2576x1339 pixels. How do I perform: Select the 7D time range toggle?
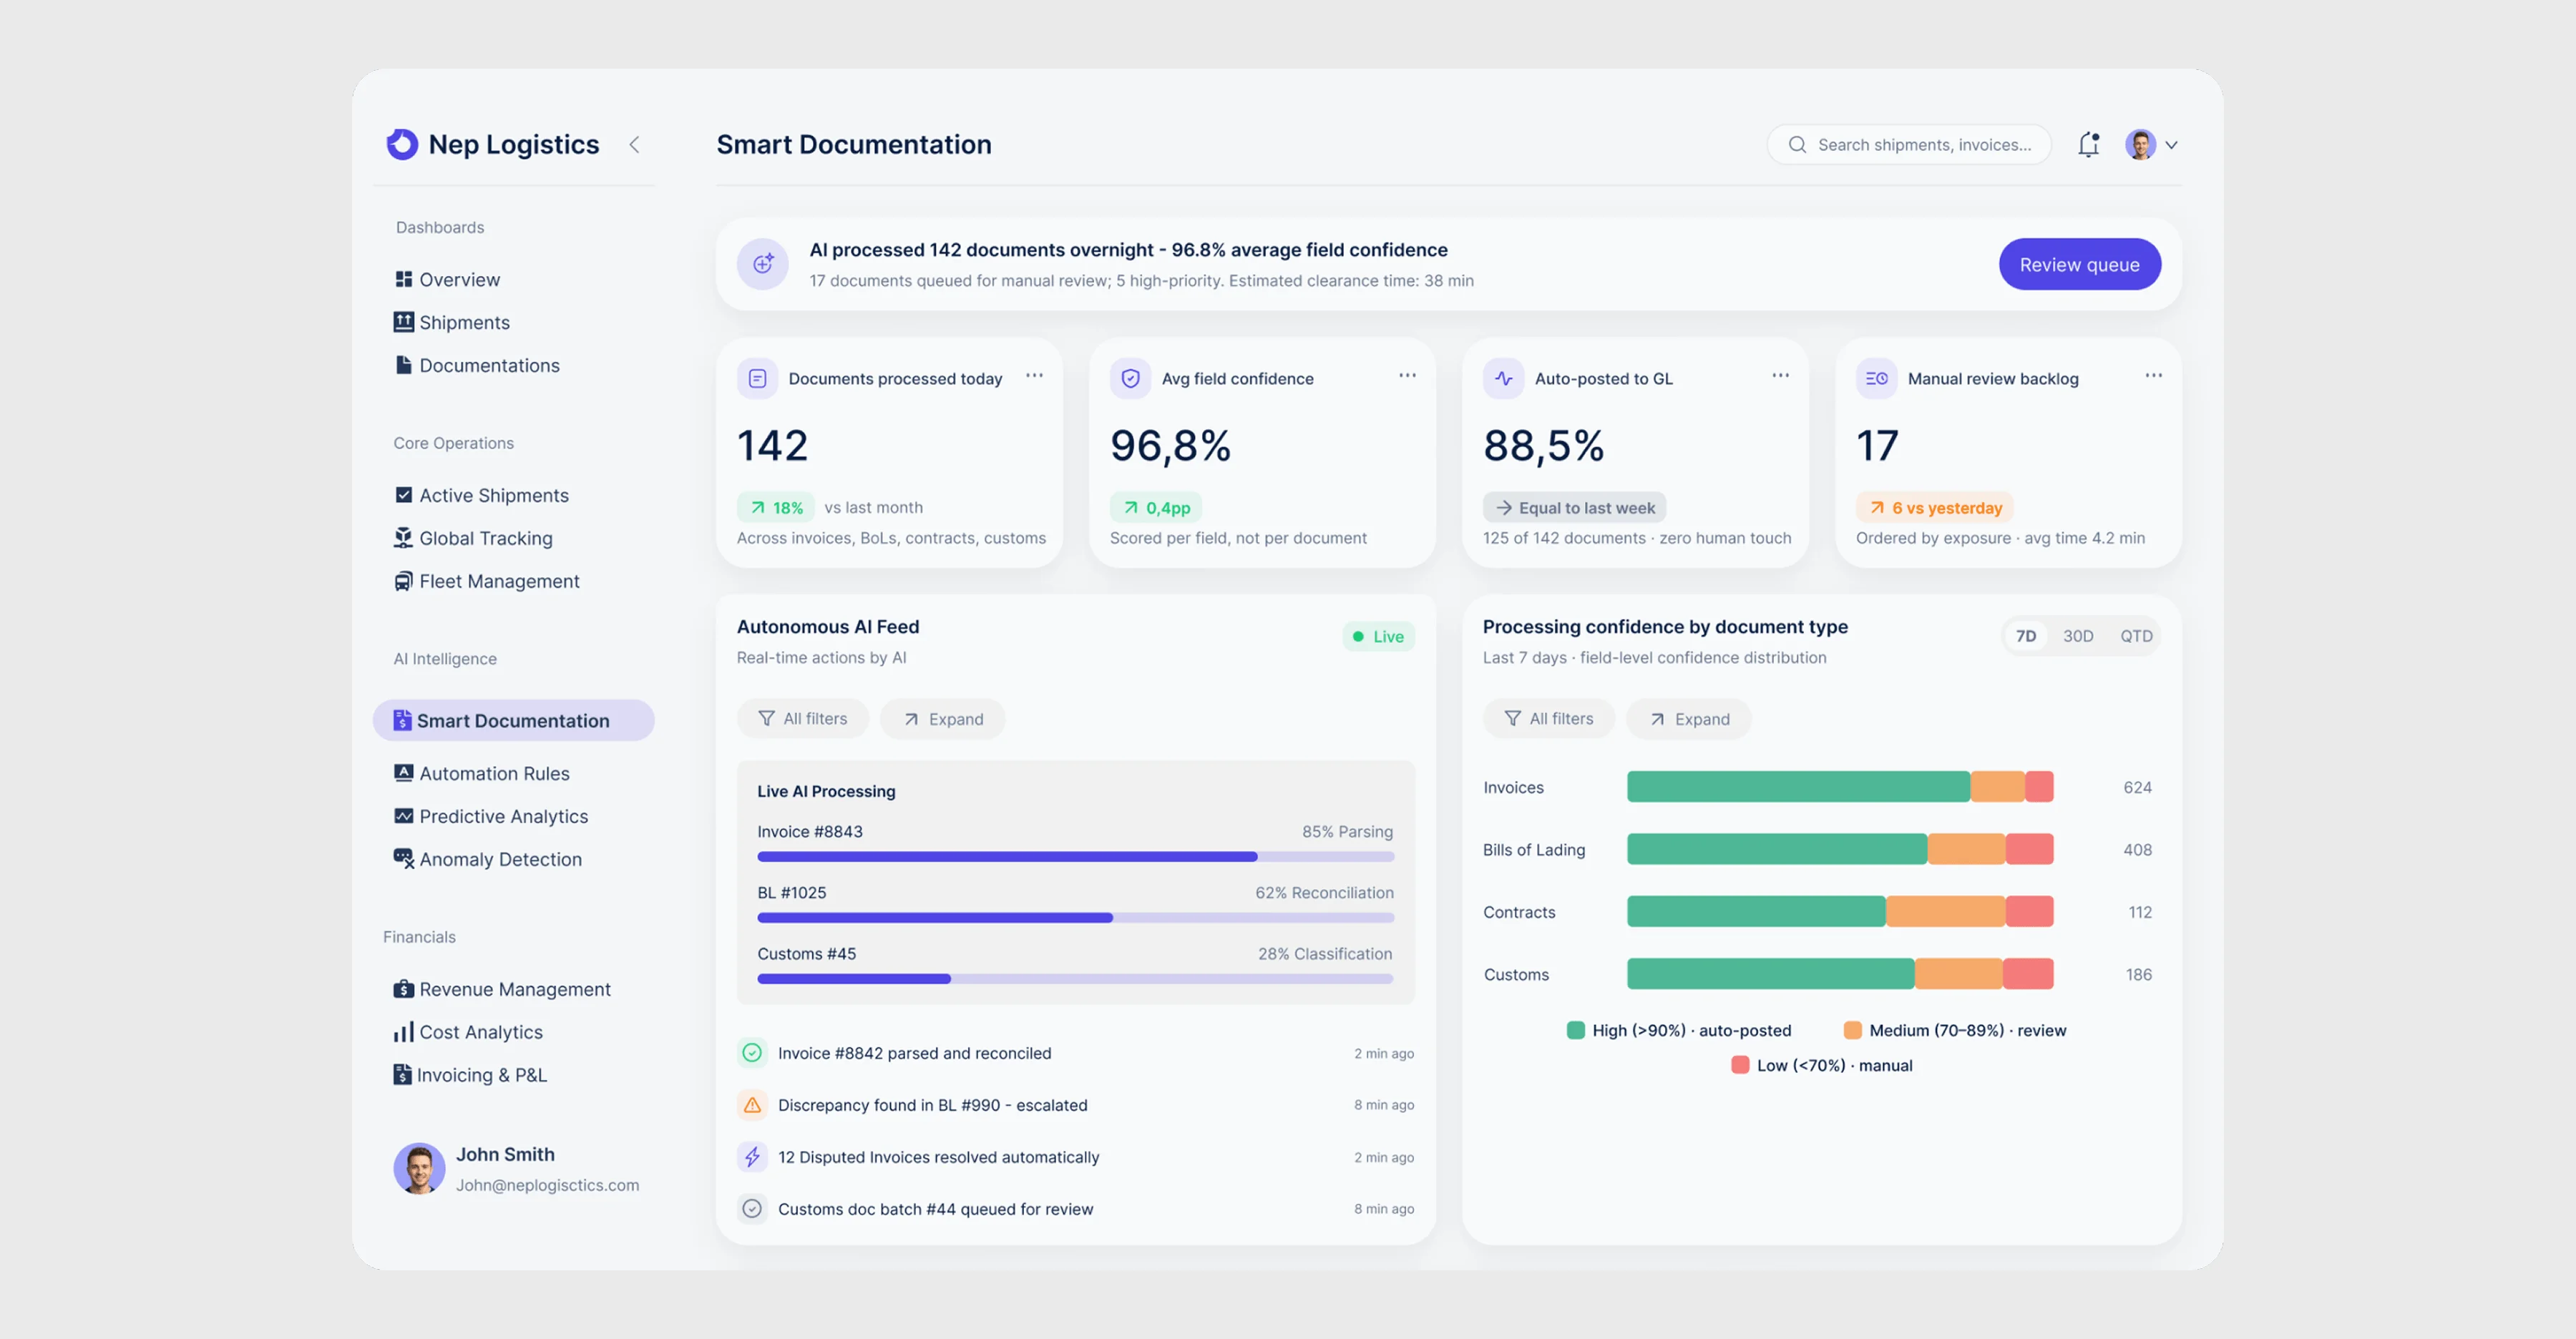[2026, 637]
